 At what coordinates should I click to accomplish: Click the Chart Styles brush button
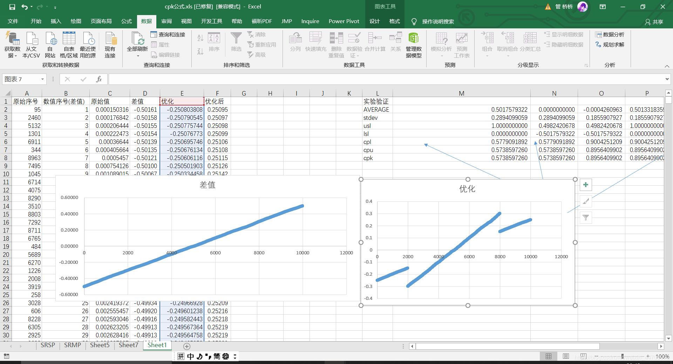[586, 201]
